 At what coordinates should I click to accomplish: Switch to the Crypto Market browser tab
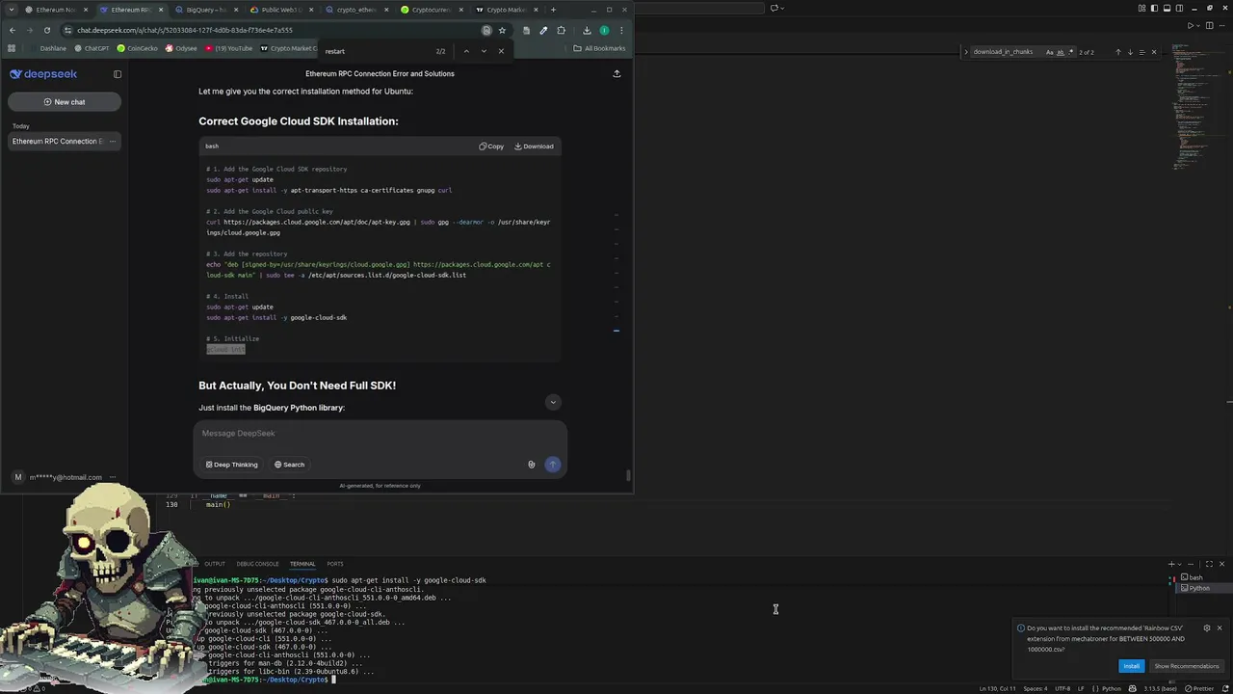click(x=505, y=10)
